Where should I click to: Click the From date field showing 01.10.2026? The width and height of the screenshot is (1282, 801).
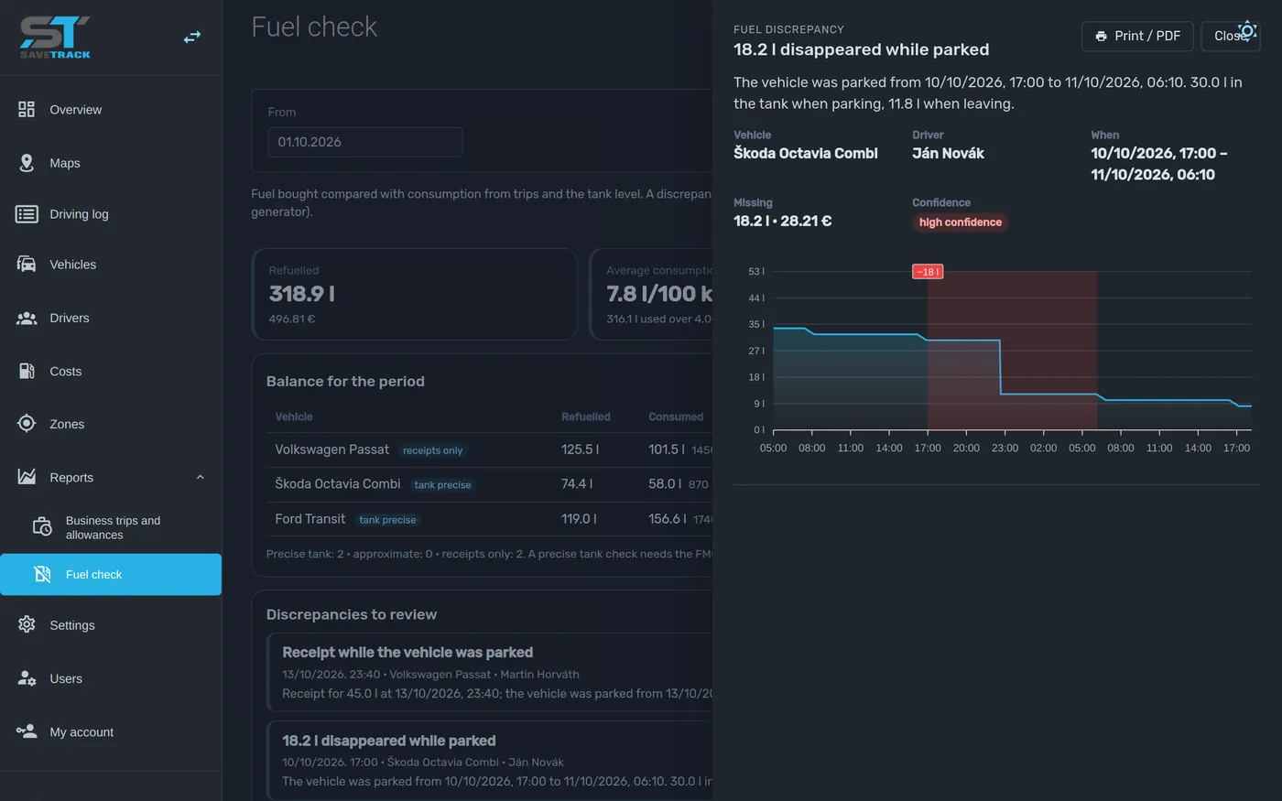point(364,142)
